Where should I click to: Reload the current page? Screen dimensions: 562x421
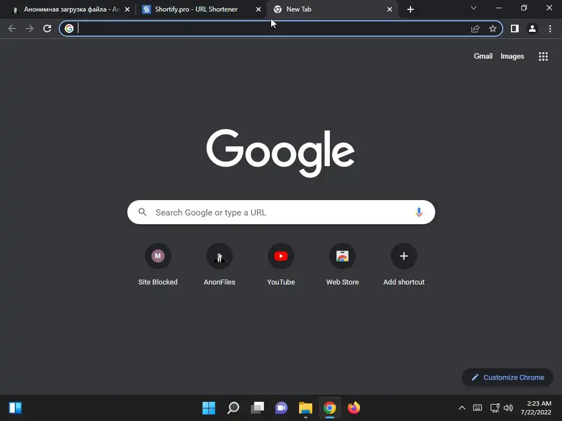click(47, 29)
